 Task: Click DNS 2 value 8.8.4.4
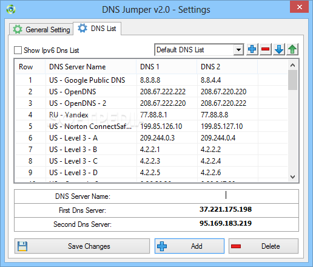[210, 80]
